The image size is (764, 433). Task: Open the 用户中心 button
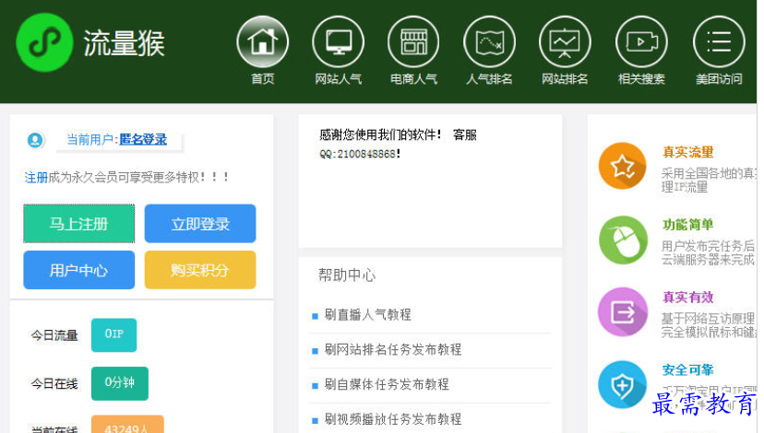(x=79, y=270)
